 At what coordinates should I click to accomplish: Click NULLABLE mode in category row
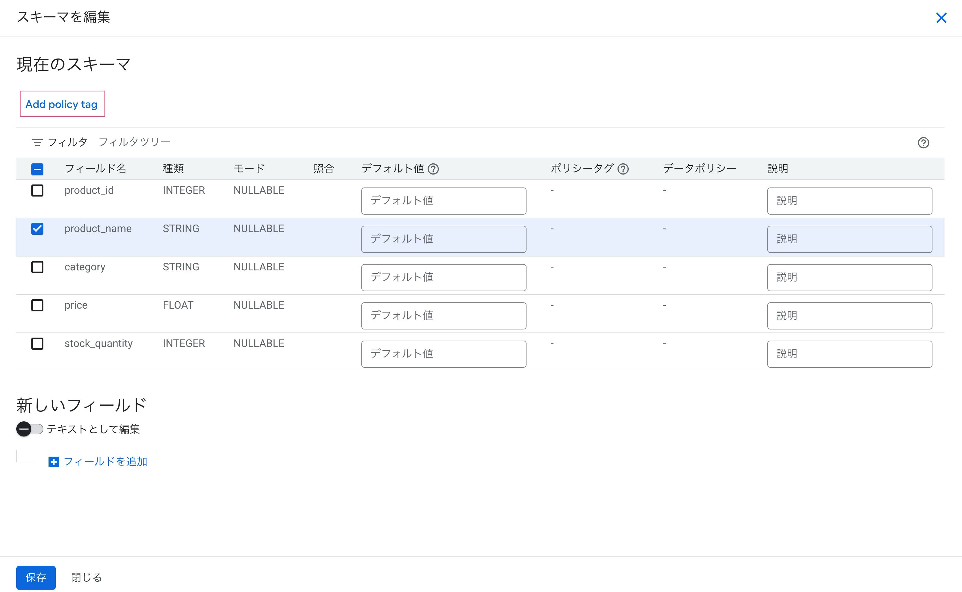pyautogui.click(x=259, y=267)
